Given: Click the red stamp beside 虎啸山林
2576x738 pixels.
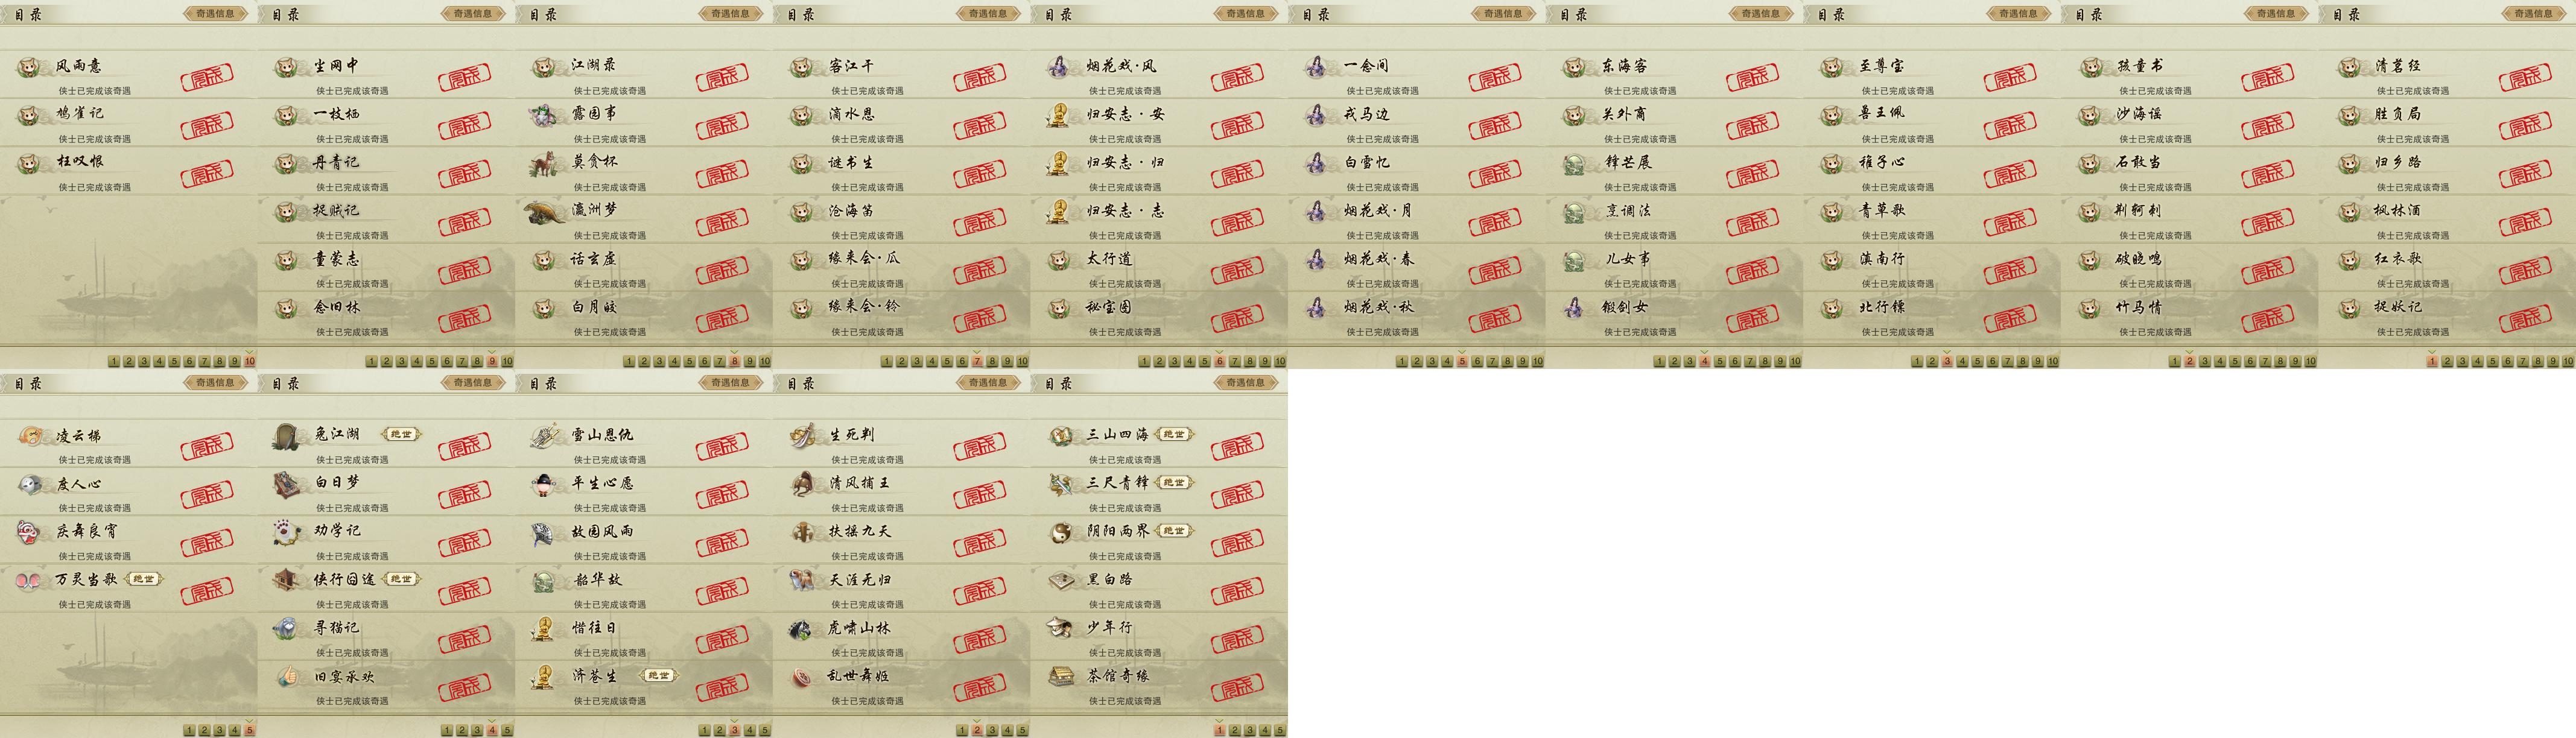Looking at the screenshot, I should (x=979, y=638).
